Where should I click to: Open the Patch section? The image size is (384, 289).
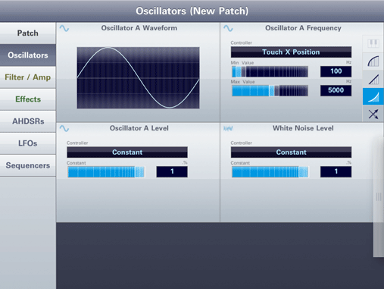(28, 33)
